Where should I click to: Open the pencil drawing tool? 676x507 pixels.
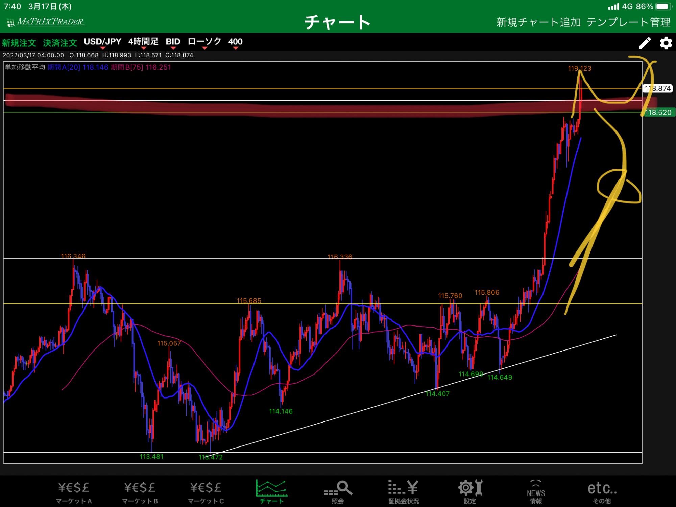coord(645,43)
